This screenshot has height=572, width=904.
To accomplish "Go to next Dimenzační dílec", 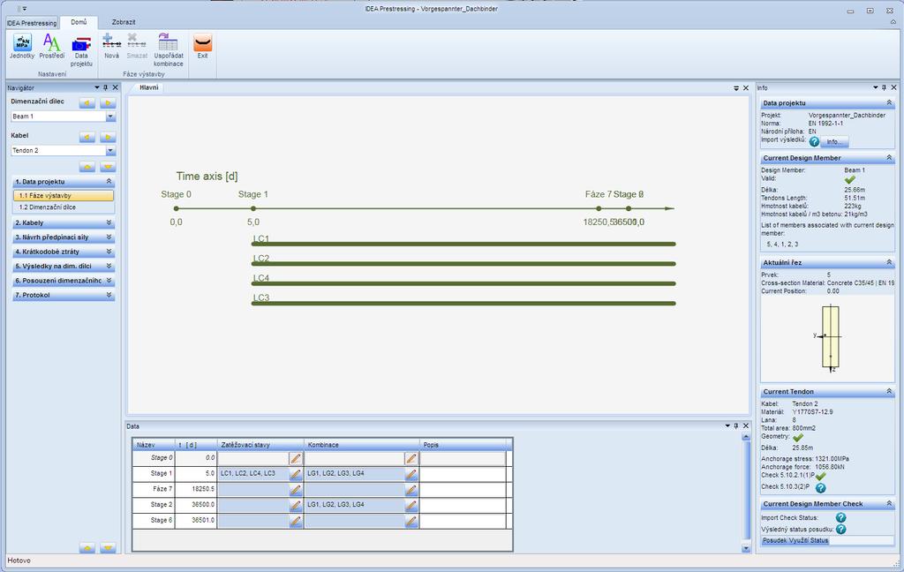I will 108,103.
